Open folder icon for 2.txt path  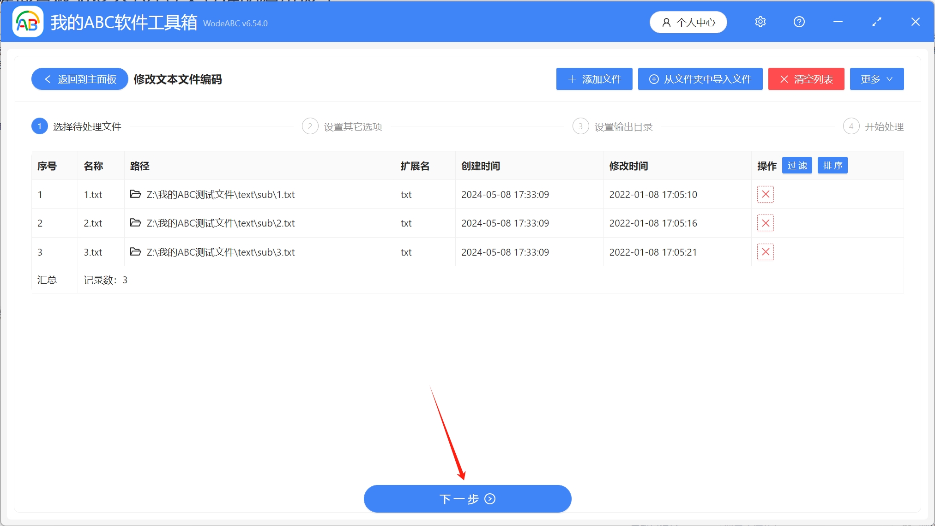[x=135, y=223]
